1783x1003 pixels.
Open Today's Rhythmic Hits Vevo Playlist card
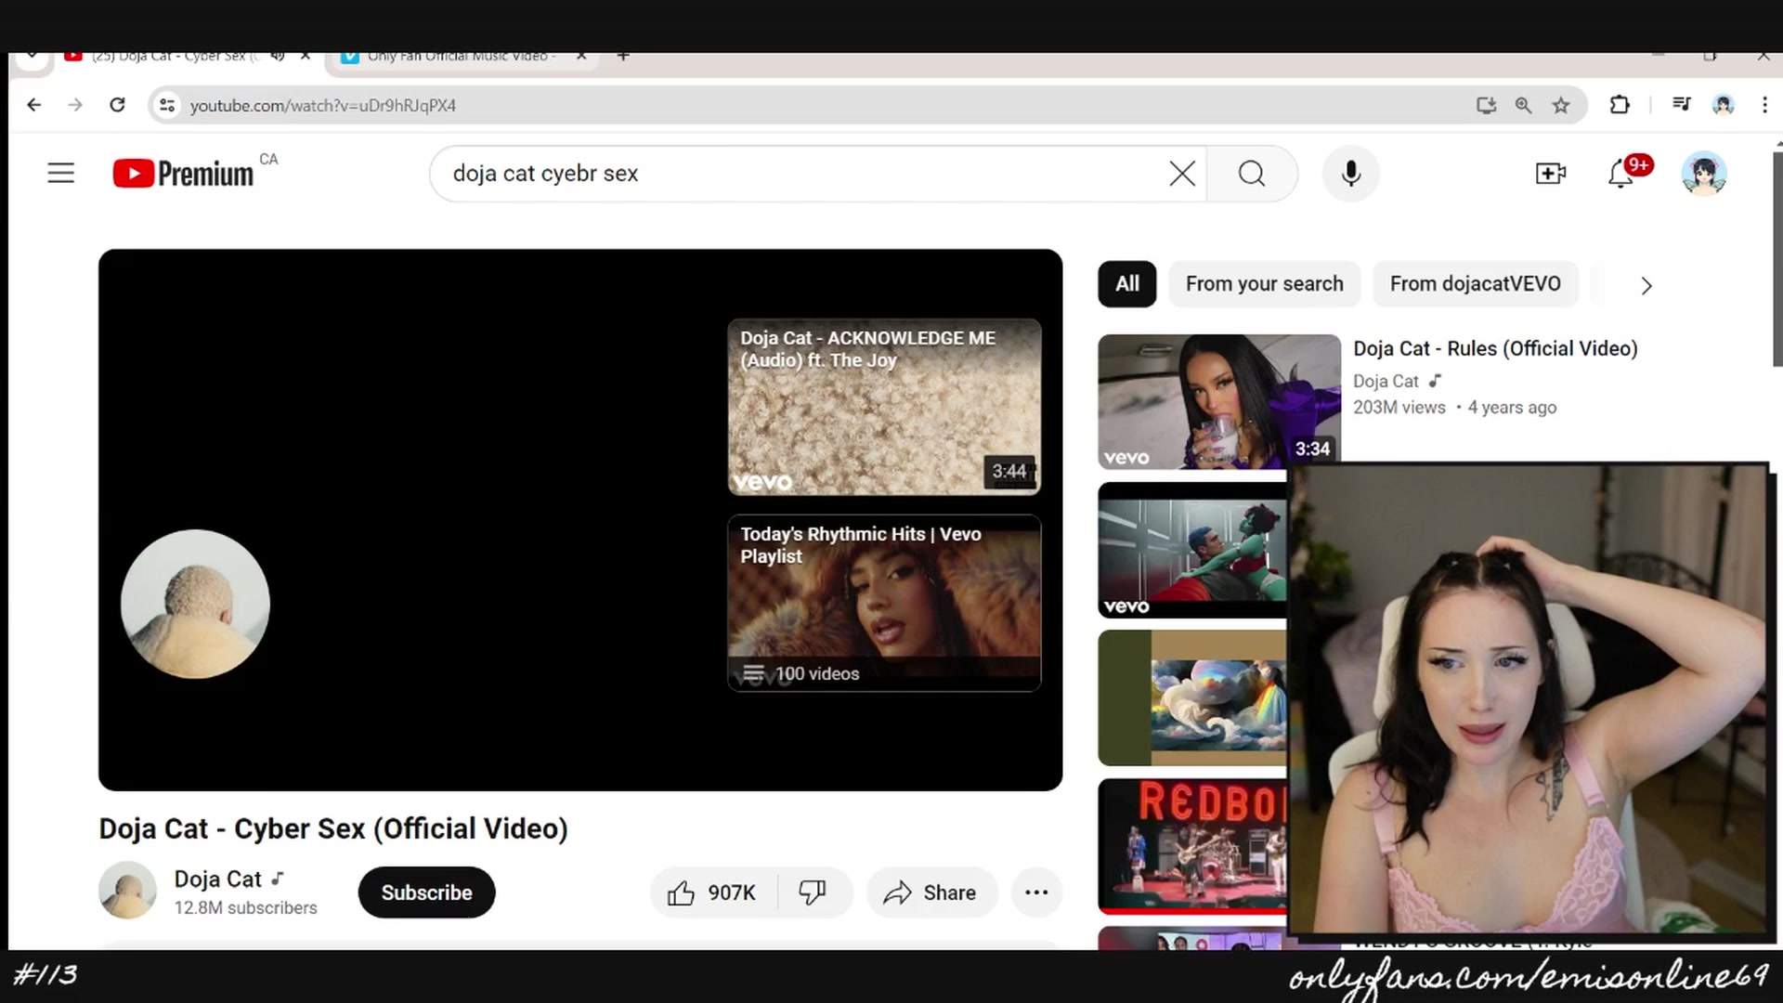[884, 603]
